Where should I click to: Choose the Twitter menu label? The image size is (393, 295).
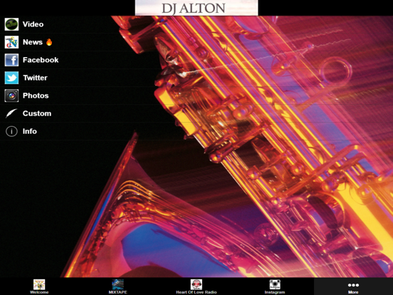click(x=36, y=78)
